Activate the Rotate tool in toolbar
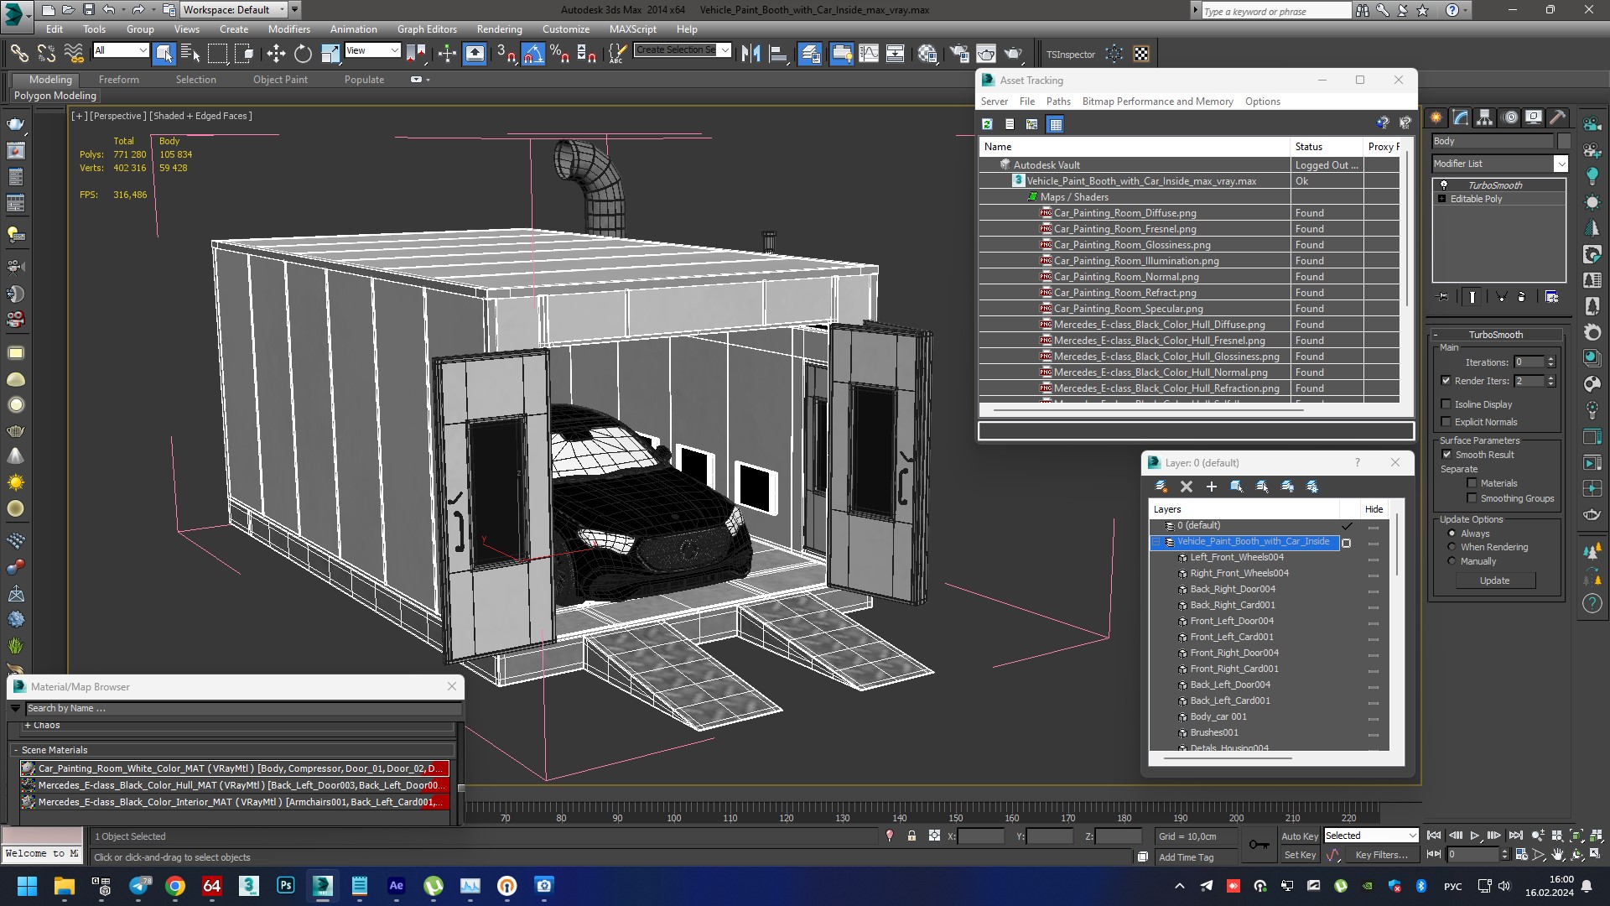Screen dimensions: 1610x906 click(x=303, y=54)
